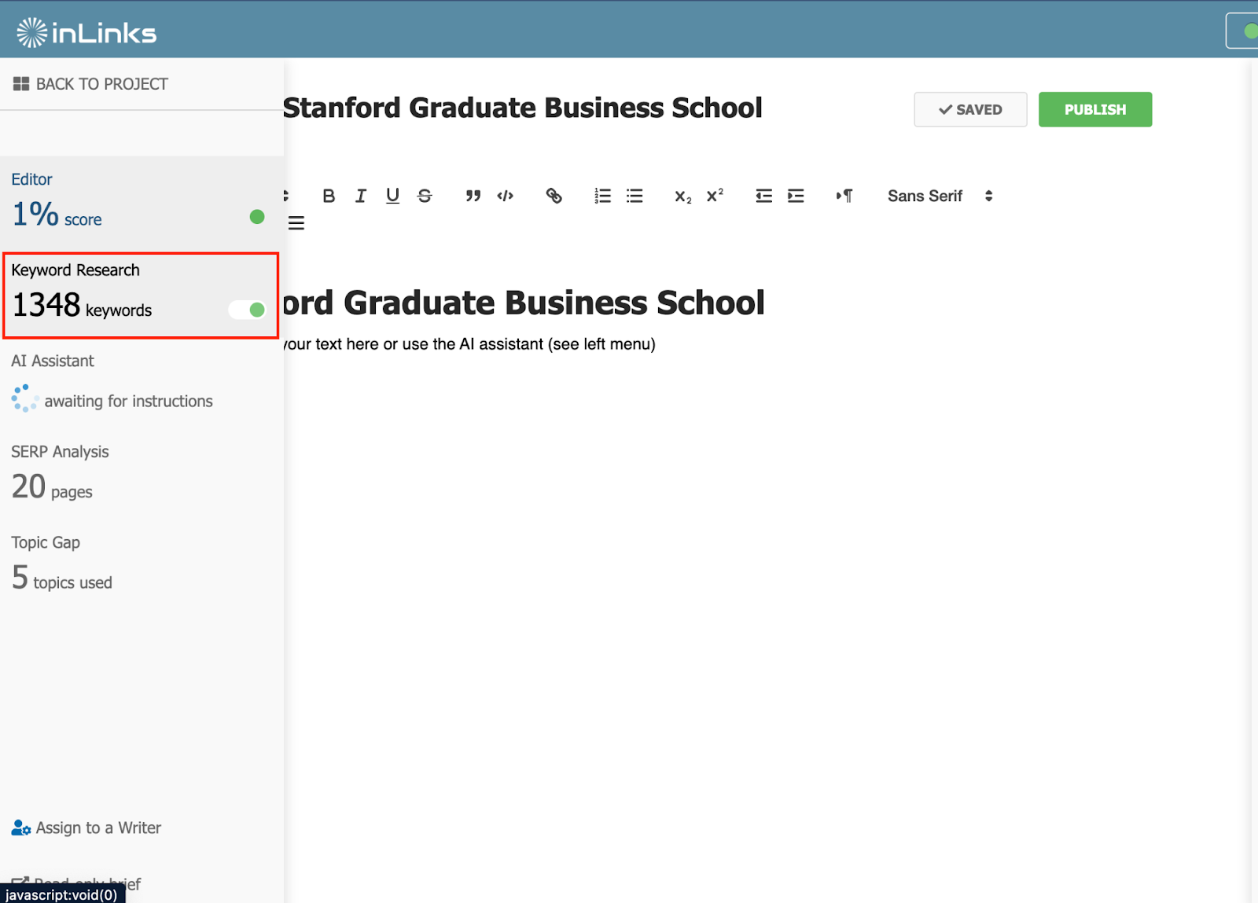Image resolution: width=1258 pixels, height=903 pixels.
Task: Click '5 topics used' text
Action: tap(62, 578)
